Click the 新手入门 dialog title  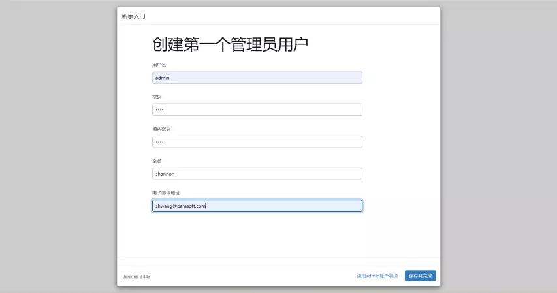(133, 16)
